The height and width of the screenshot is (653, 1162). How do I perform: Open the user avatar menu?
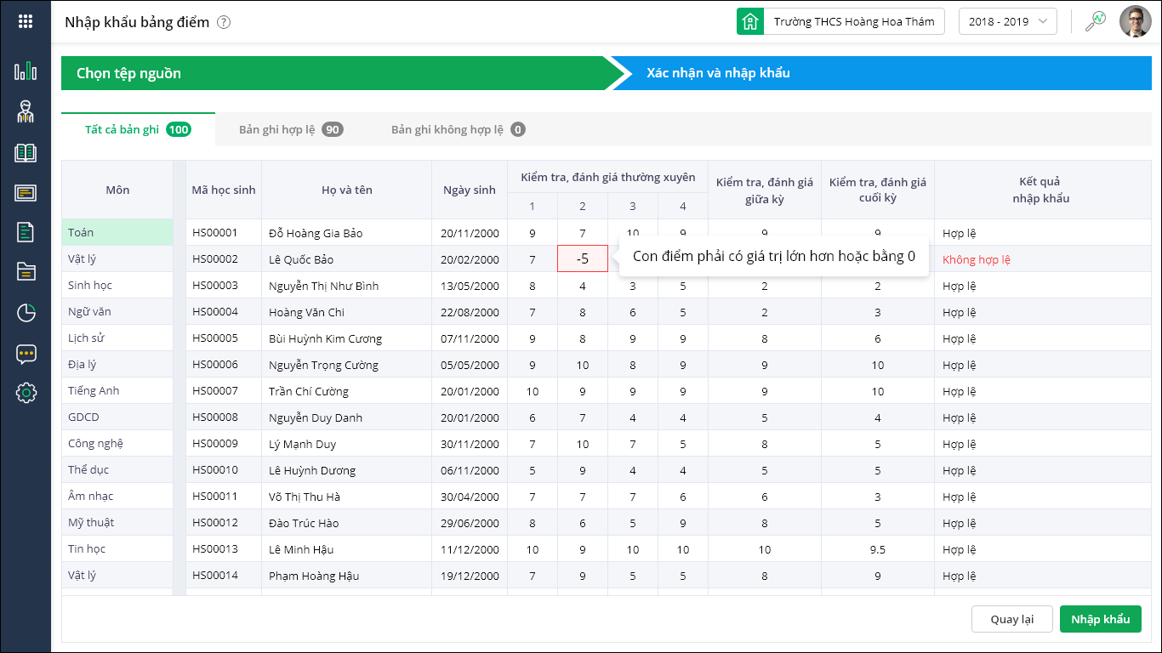tap(1134, 22)
